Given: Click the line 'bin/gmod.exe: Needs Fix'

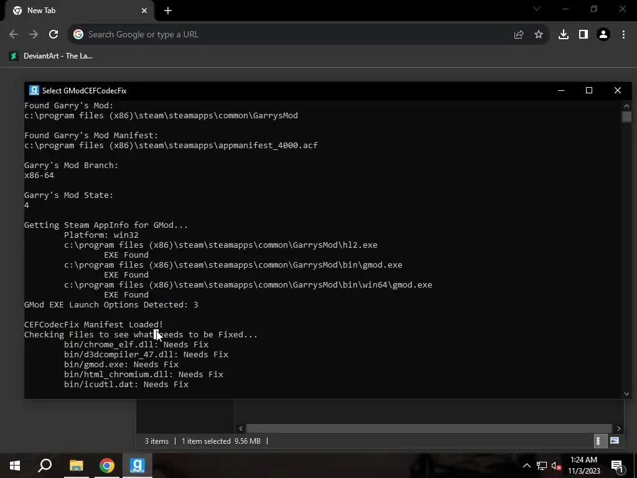Looking at the screenshot, I should coord(121,365).
